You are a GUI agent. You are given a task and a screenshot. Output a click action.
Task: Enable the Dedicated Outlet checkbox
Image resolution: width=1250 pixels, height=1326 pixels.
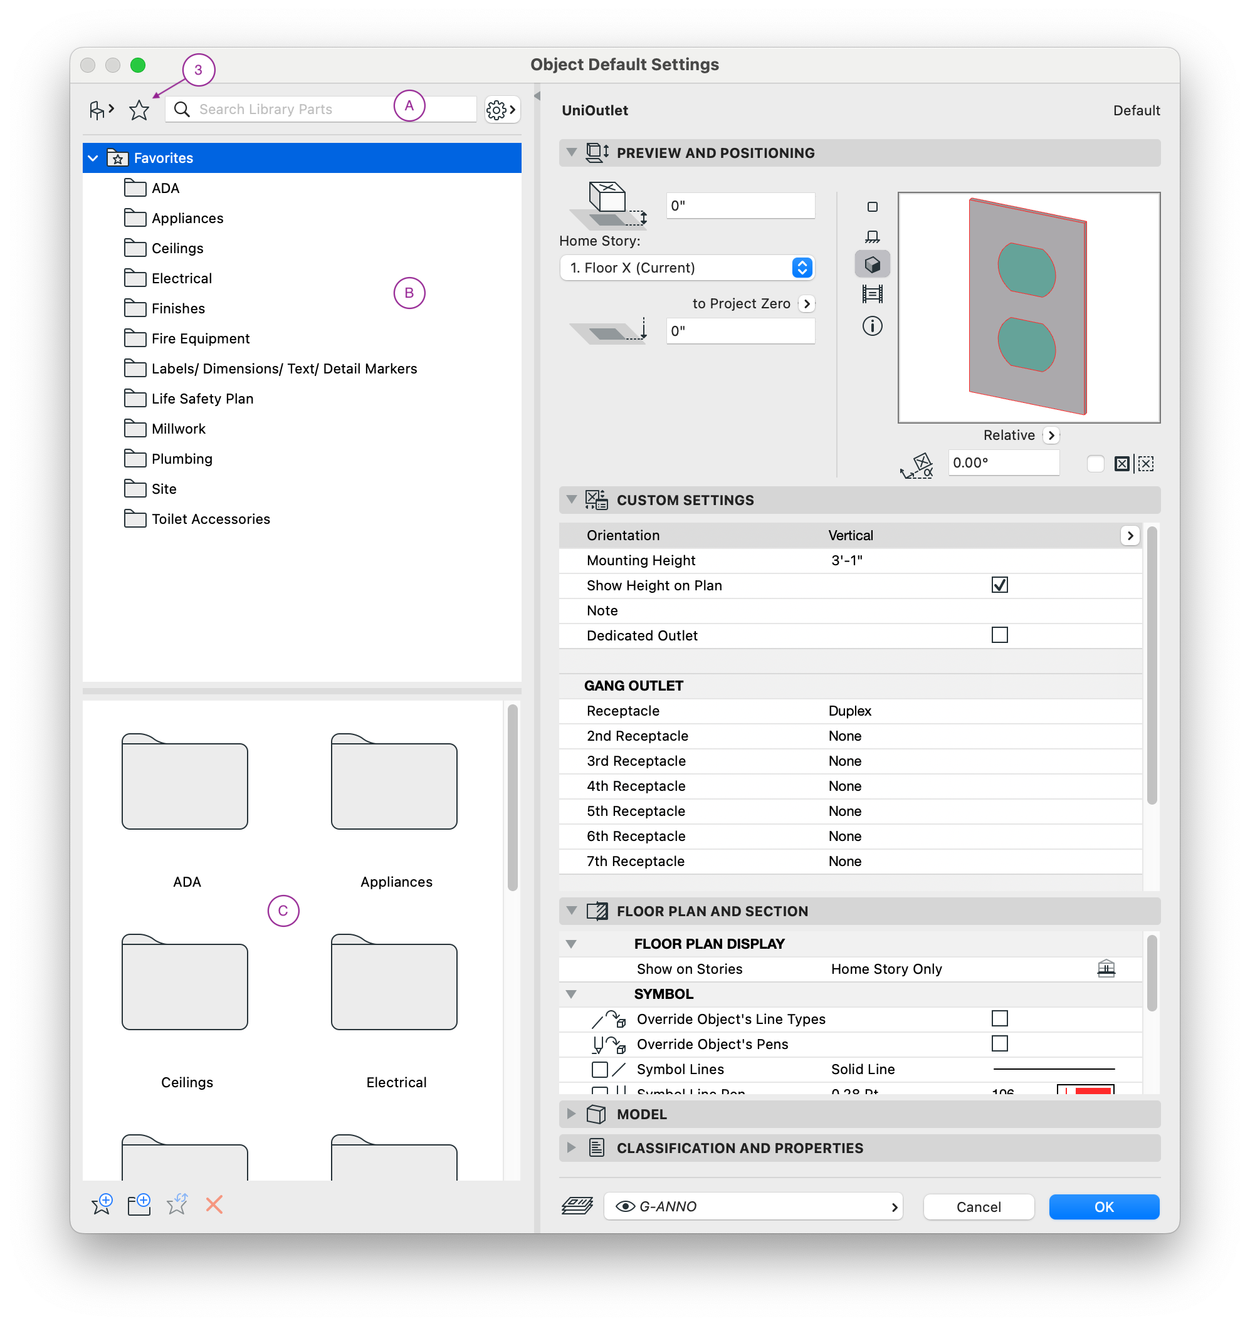999,635
